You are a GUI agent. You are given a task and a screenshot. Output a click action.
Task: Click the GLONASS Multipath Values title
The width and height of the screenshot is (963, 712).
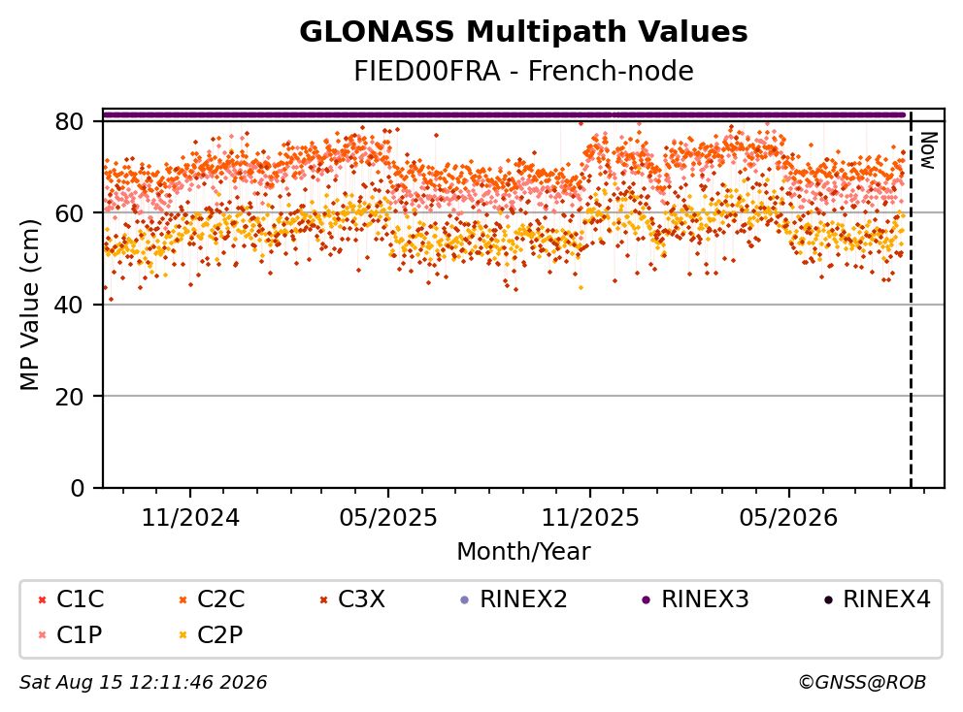[x=523, y=32]
